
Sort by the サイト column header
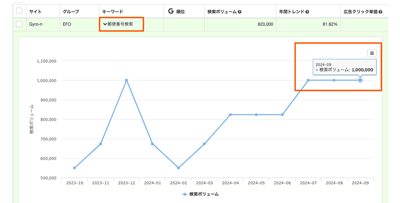[x=36, y=12]
